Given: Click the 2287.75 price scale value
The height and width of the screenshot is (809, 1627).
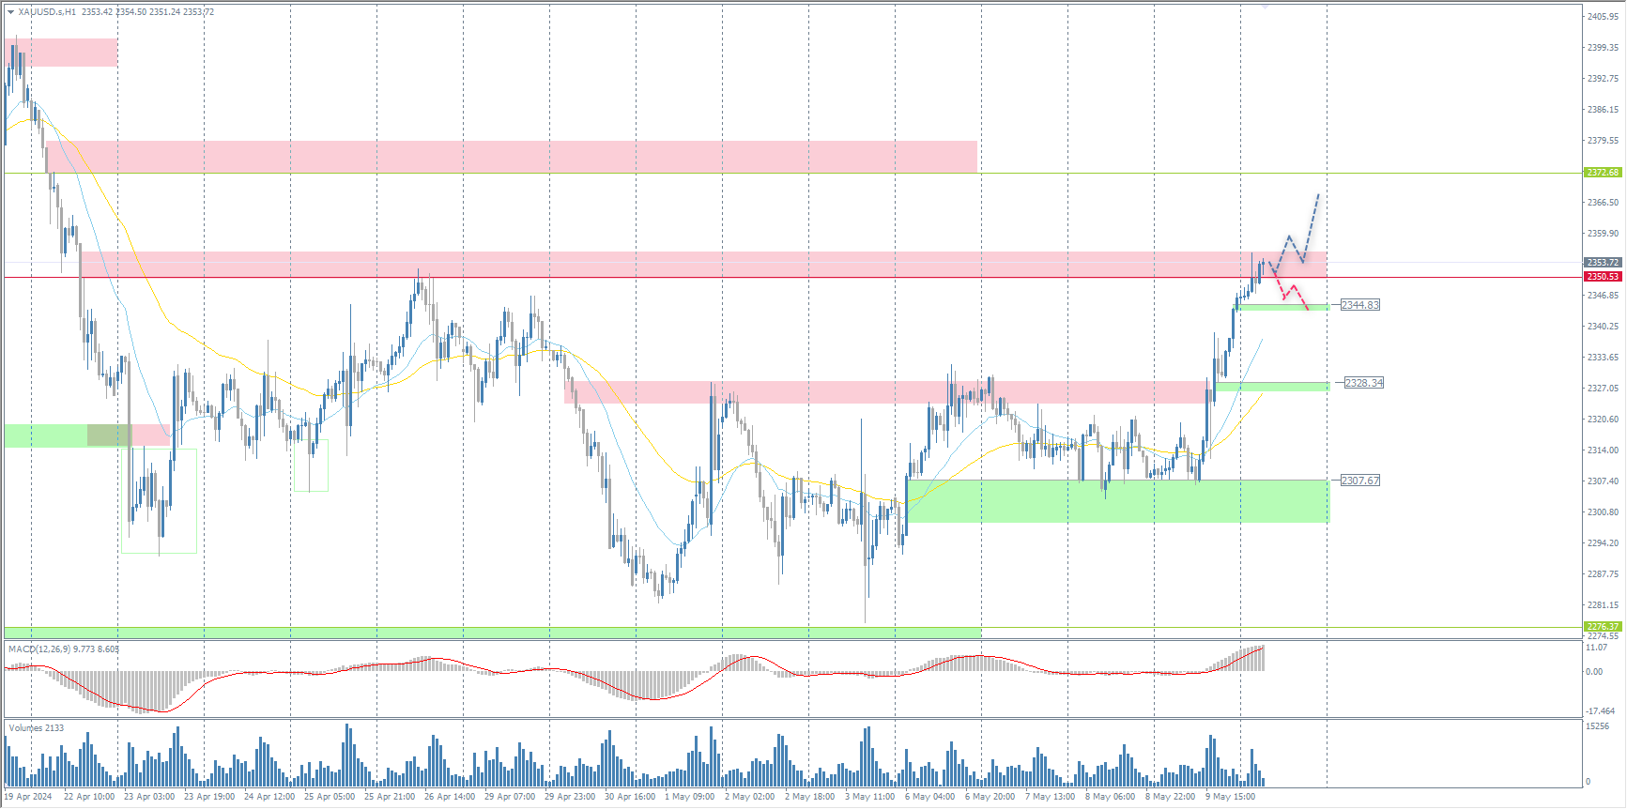Looking at the screenshot, I should tap(1603, 574).
